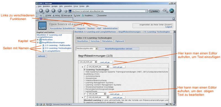Open the Hilfe menu
The height and width of the screenshot is (107, 221).
(x=88, y=6)
